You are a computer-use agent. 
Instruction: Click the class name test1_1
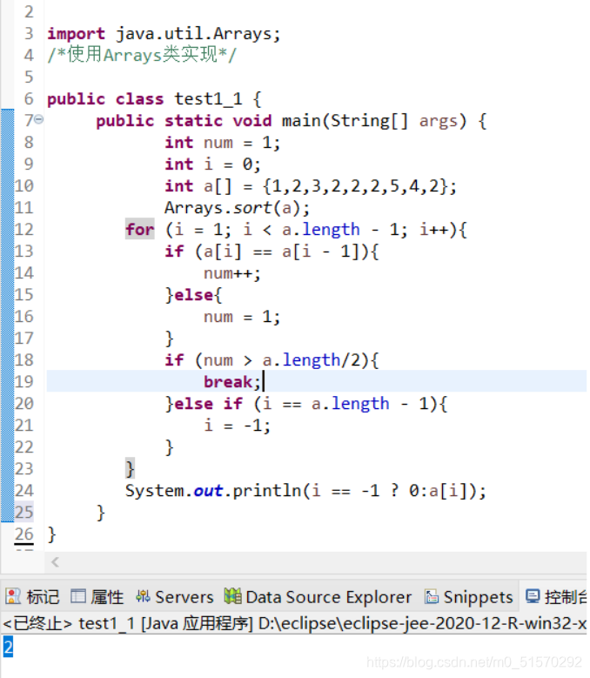click(x=208, y=99)
